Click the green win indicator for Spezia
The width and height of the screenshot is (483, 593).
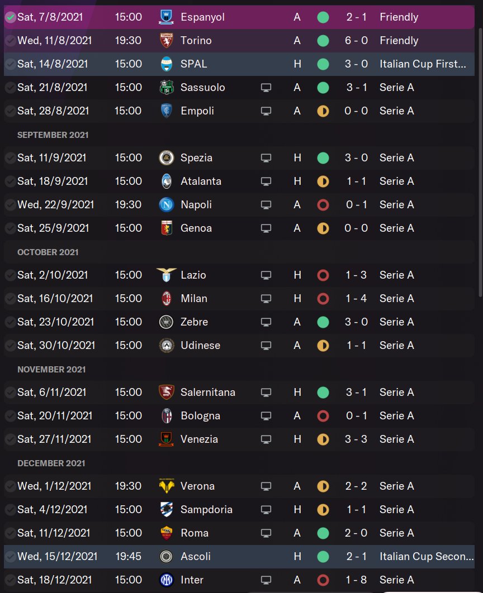pyautogui.click(x=323, y=158)
